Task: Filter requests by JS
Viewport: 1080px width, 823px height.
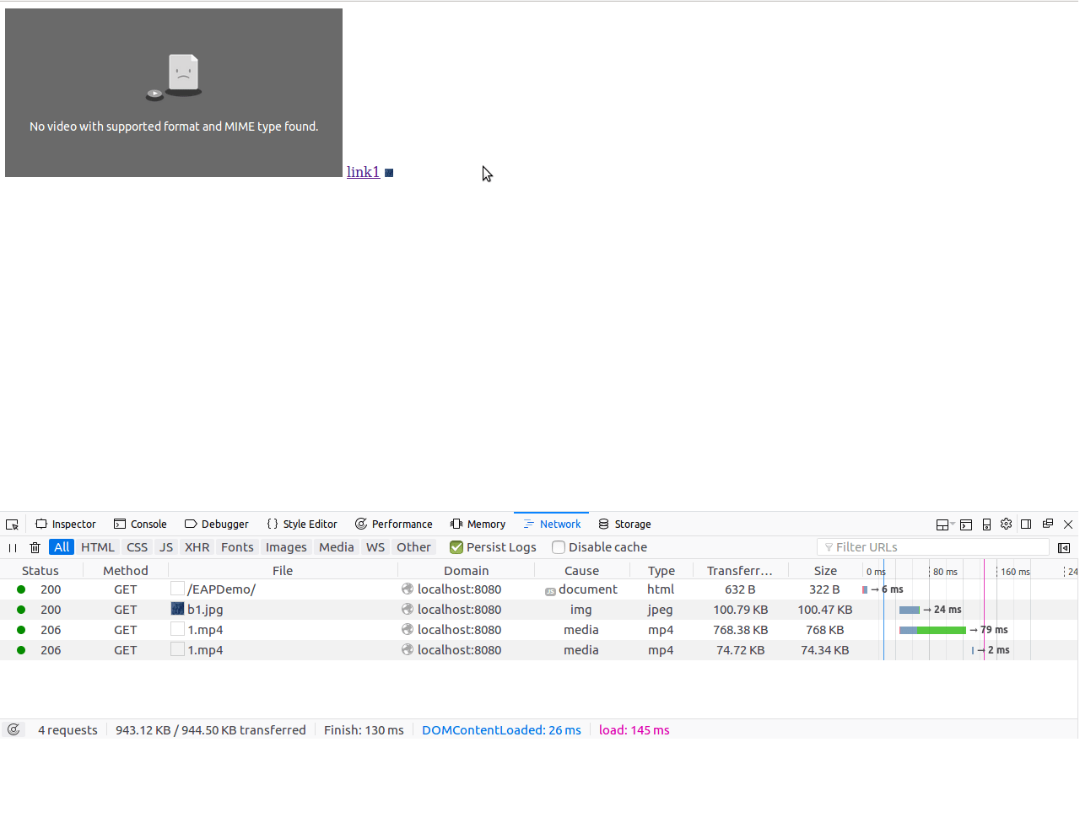Action: pyautogui.click(x=166, y=547)
